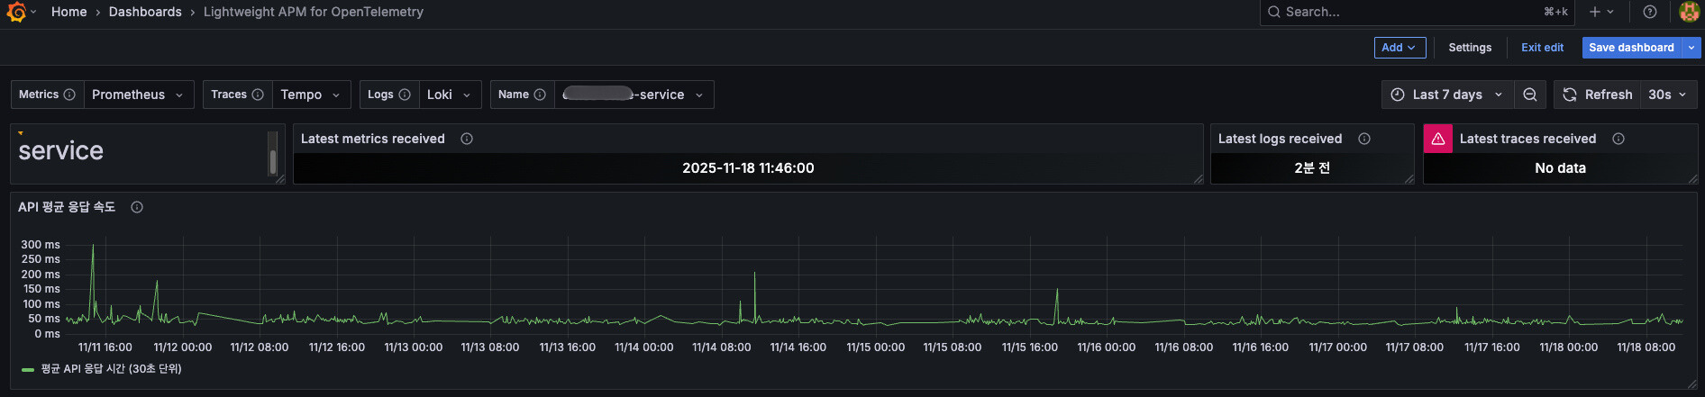The image size is (1705, 397).
Task: Open the help question mark icon
Action: click(1650, 12)
